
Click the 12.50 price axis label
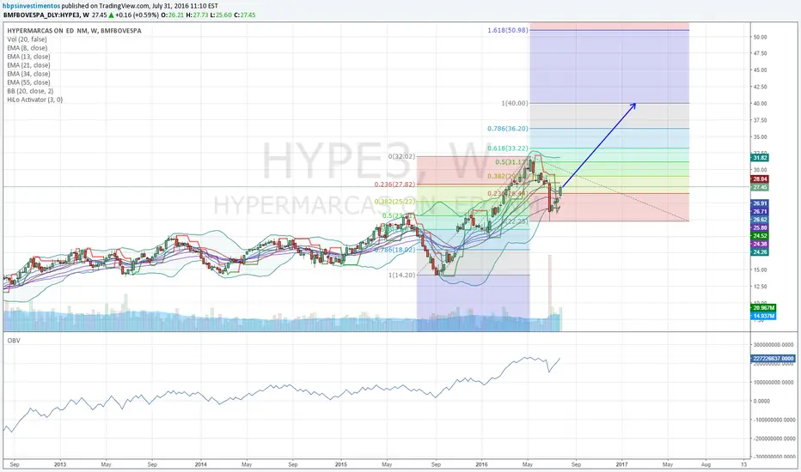pyautogui.click(x=760, y=287)
